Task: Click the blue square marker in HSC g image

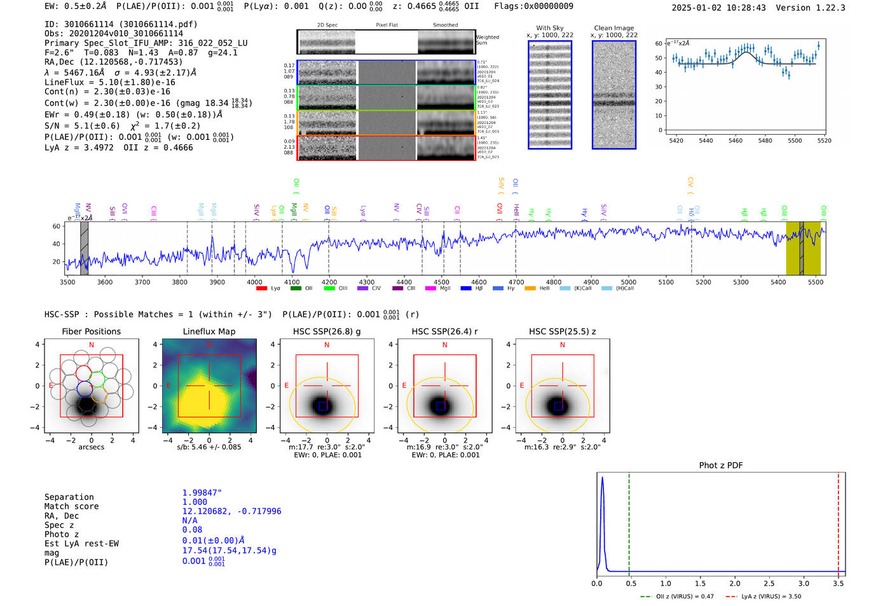Action: pyautogui.click(x=323, y=406)
